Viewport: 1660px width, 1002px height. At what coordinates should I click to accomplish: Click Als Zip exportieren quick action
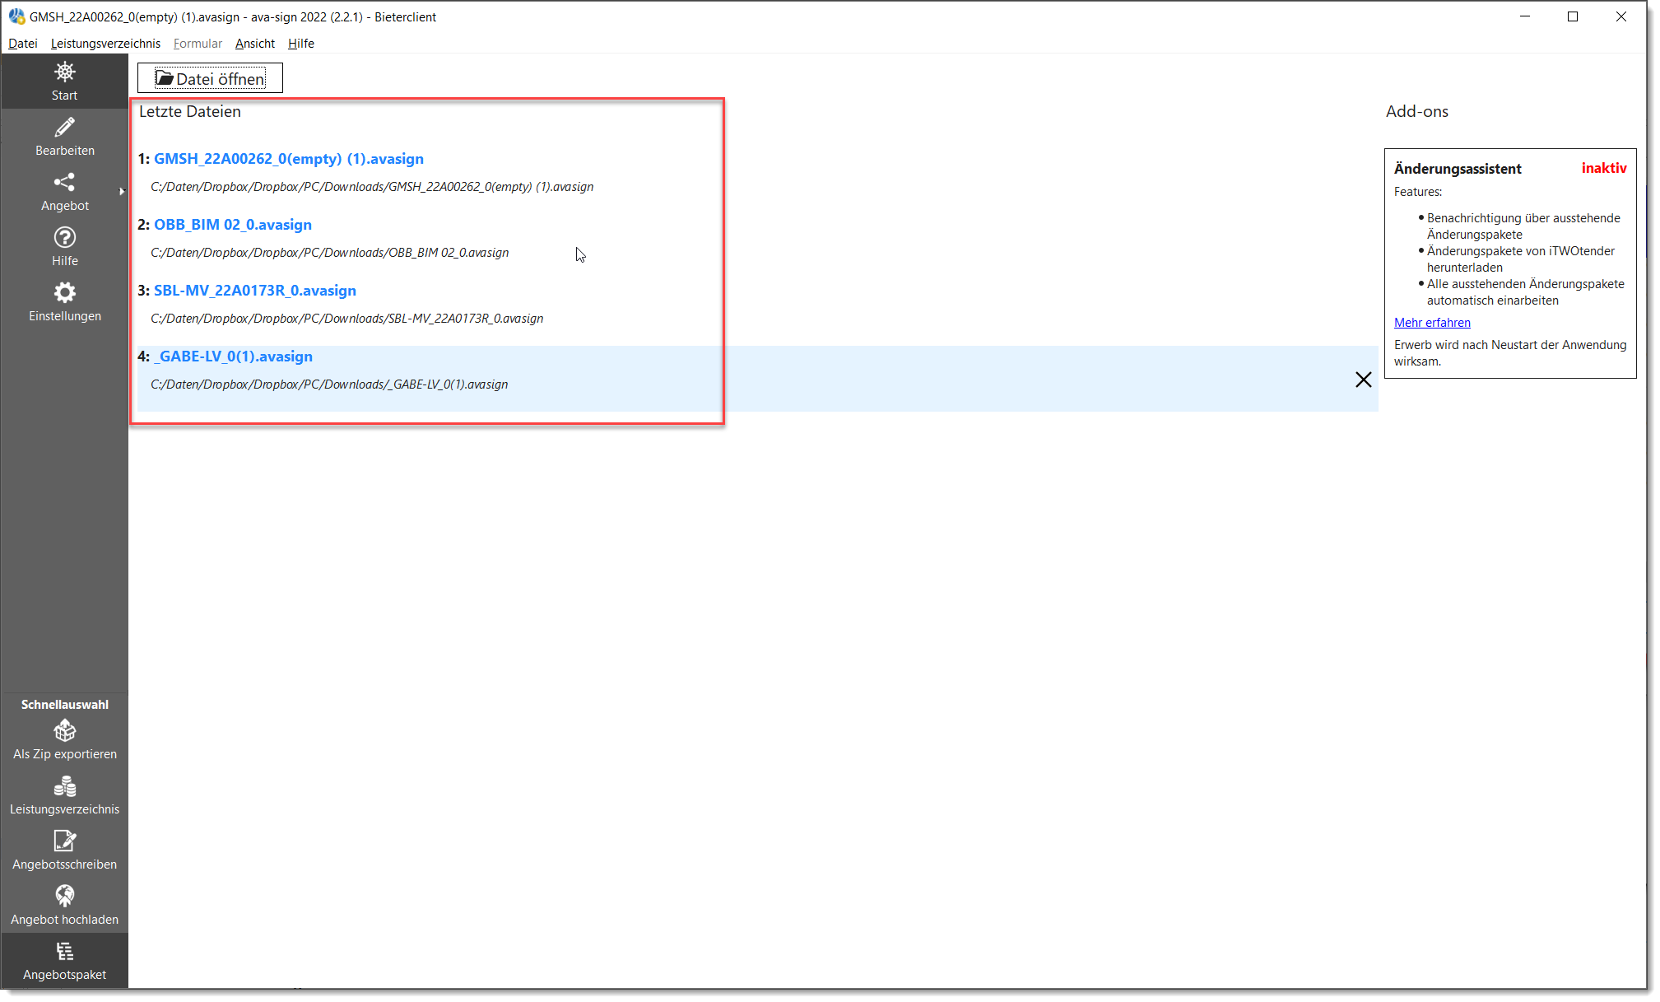point(64,740)
